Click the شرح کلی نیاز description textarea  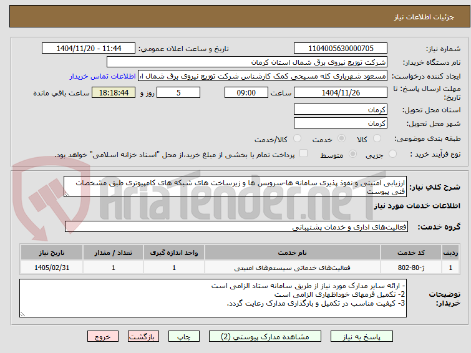(x=235, y=186)
